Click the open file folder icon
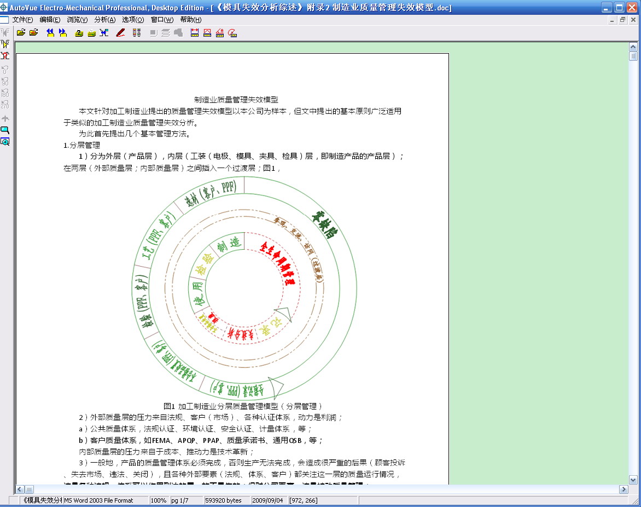641x507 pixels. click(21, 33)
